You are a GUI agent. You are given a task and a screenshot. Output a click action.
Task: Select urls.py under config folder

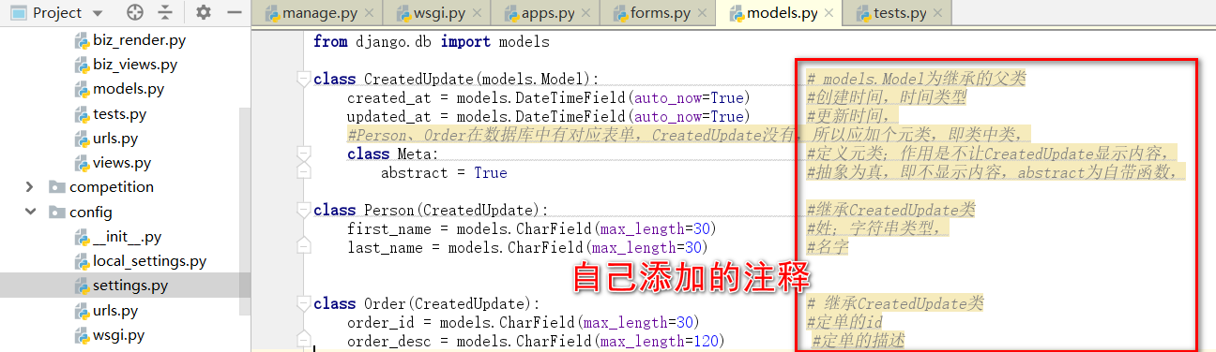115,310
